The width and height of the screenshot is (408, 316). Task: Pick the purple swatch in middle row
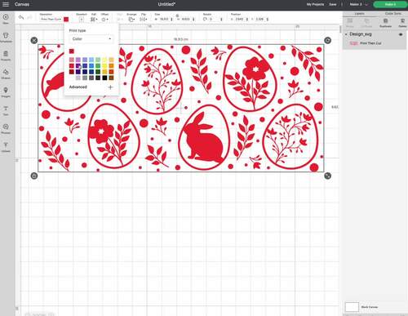pyautogui.click(x=78, y=66)
